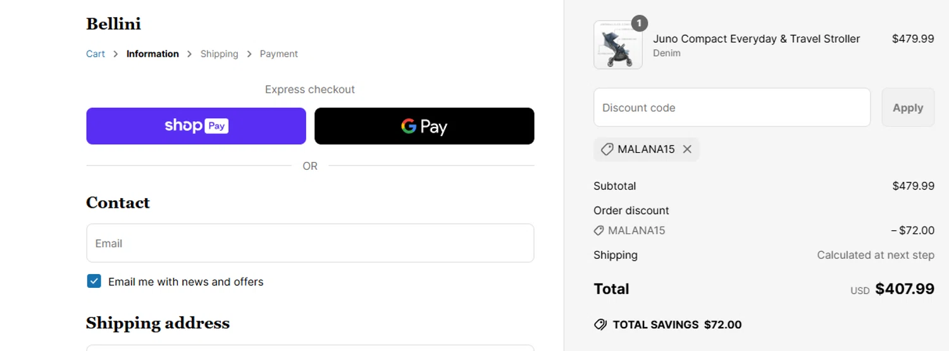Focus the Email contact field

point(310,243)
